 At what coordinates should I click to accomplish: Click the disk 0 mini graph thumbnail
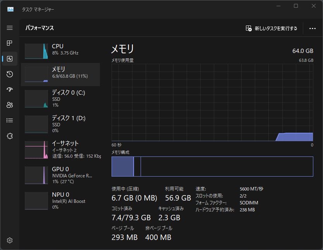point(36,99)
